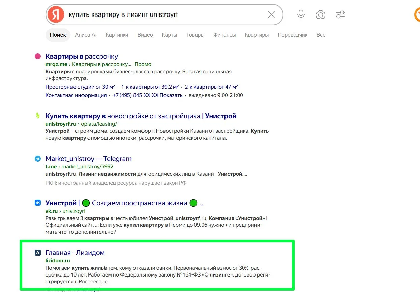Image resolution: width=420 pixels, height=292 pixels.
Task: Open the Унистрой Создаем пространства жизни result
Action: pos(124,203)
